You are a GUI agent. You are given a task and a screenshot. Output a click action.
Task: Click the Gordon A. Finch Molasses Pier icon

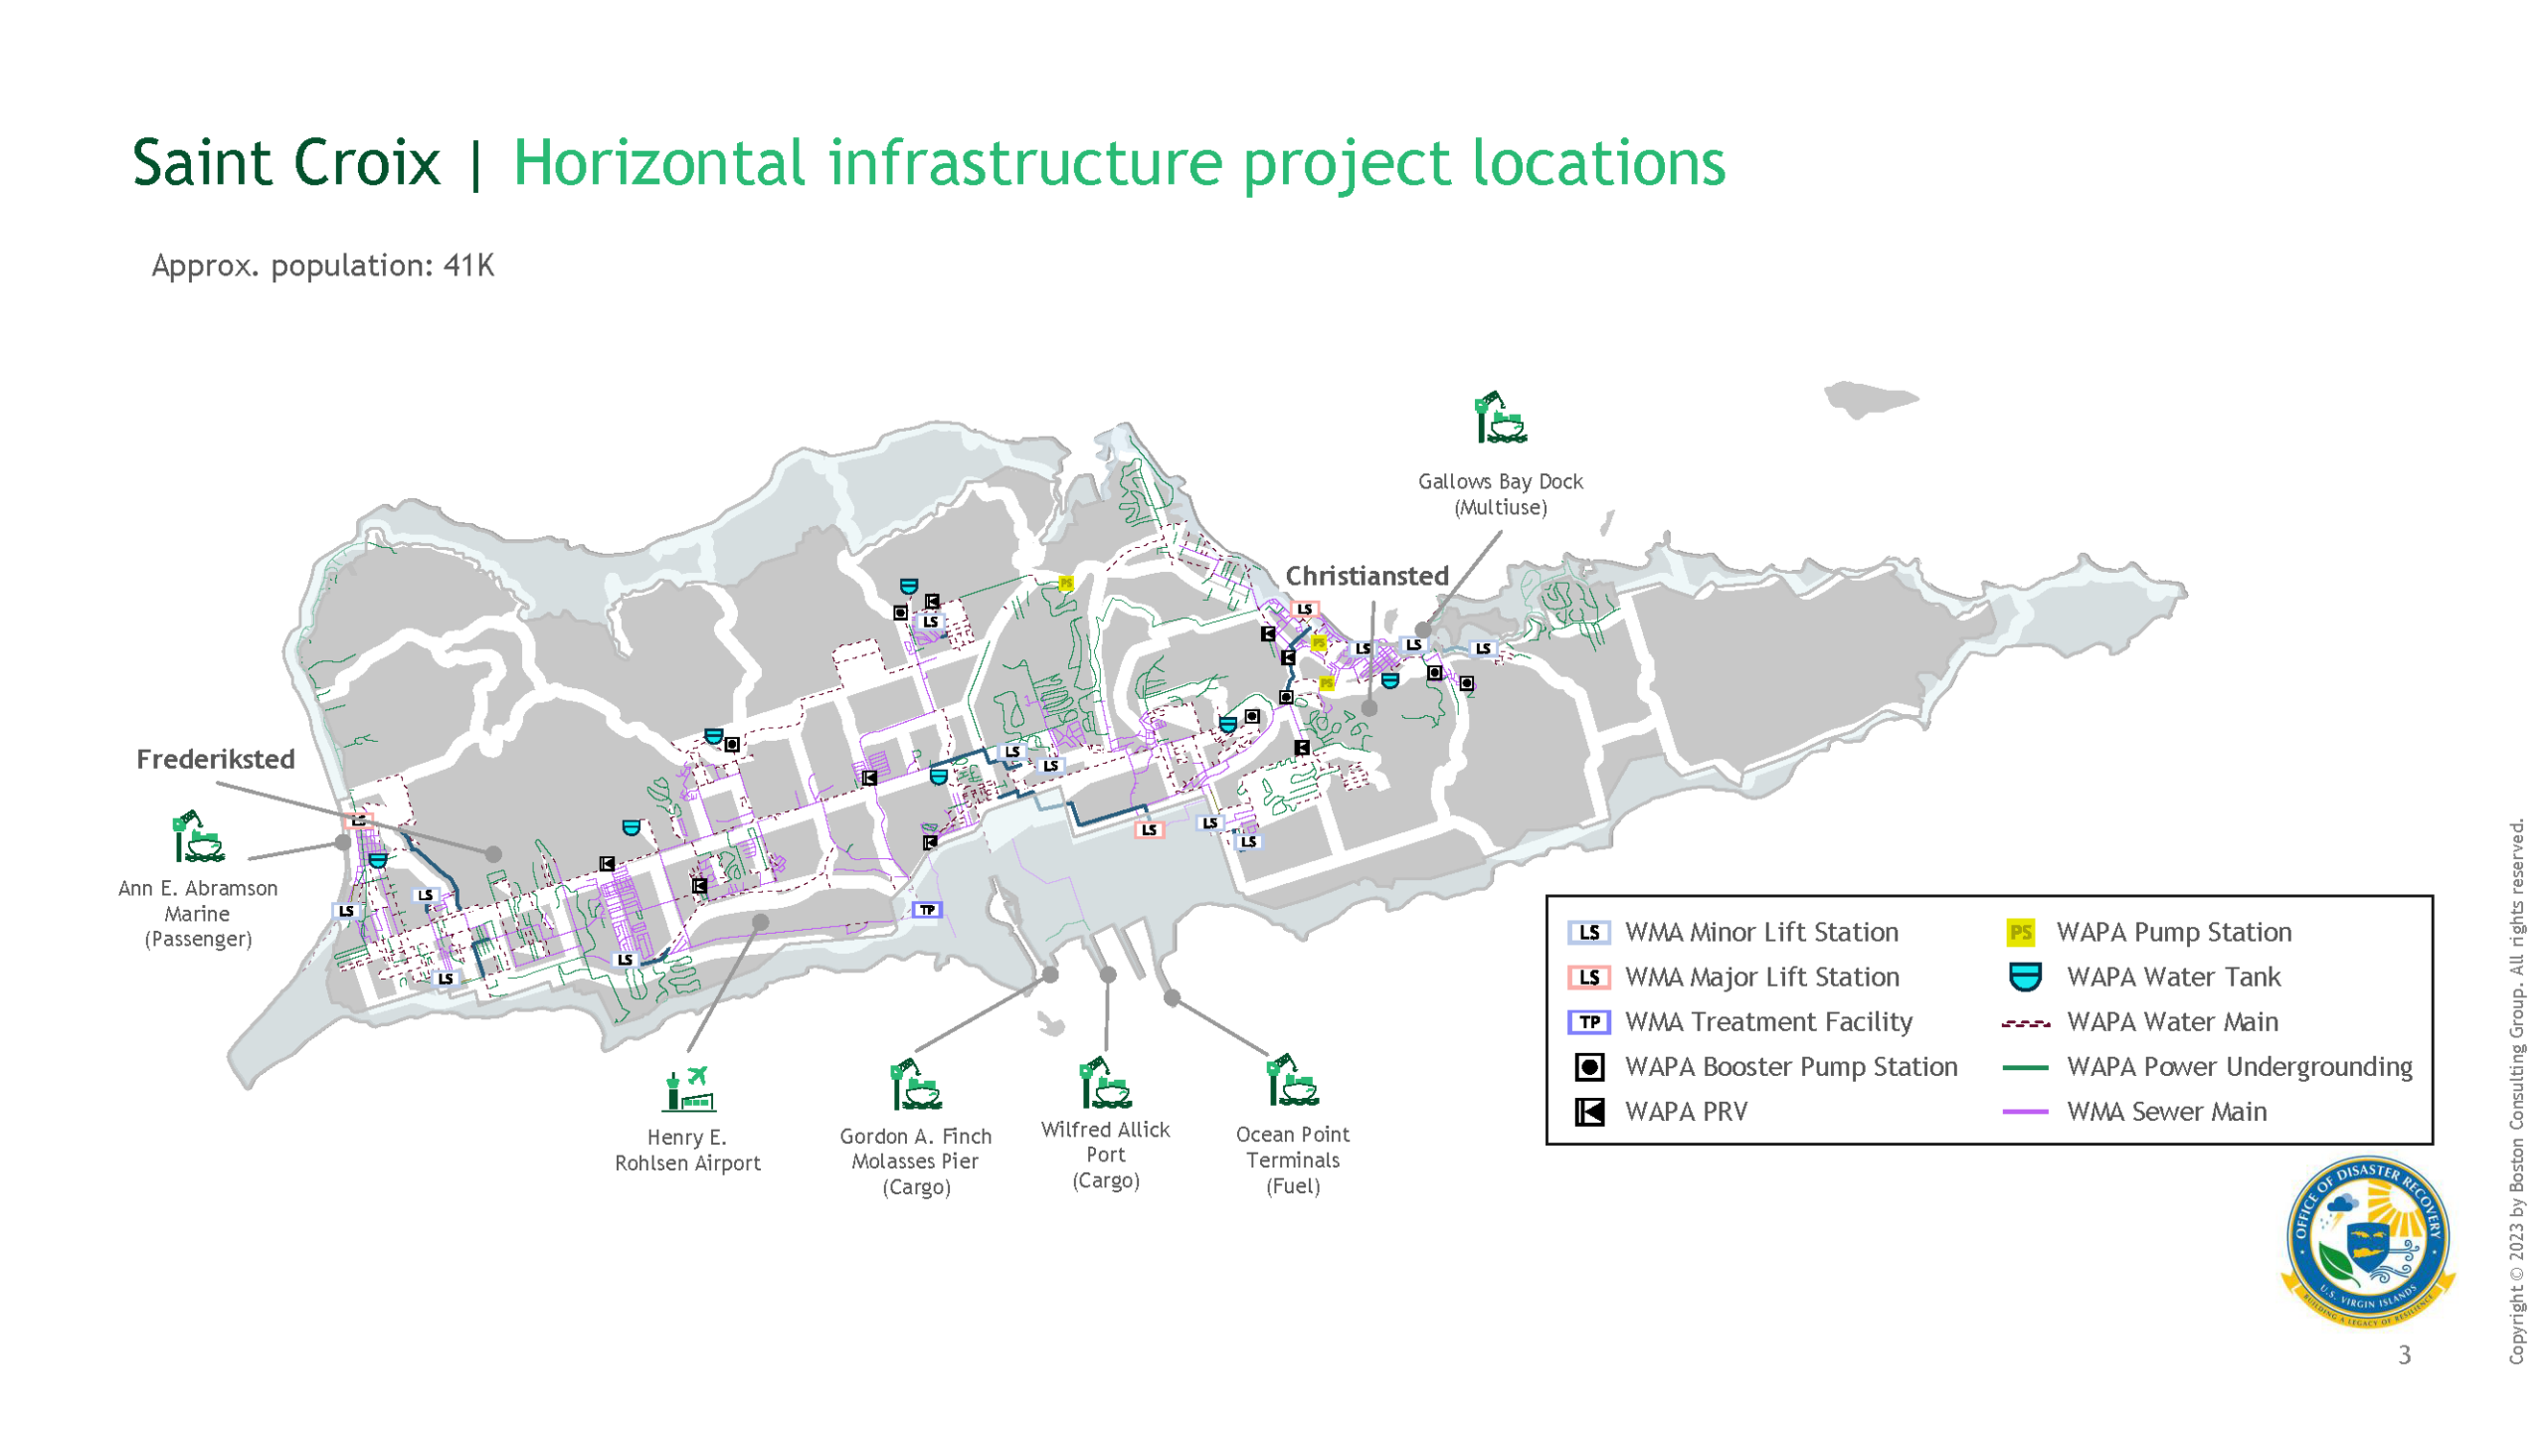[915, 1085]
